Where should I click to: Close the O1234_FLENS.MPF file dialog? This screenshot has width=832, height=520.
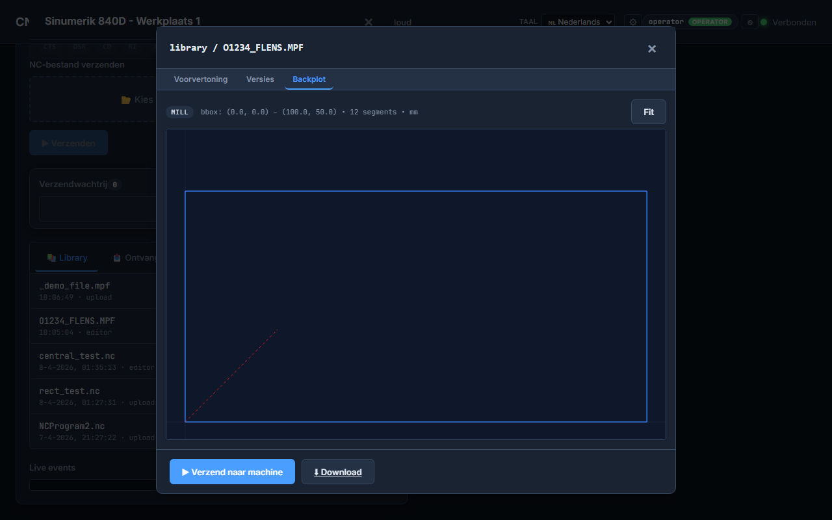click(x=652, y=49)
